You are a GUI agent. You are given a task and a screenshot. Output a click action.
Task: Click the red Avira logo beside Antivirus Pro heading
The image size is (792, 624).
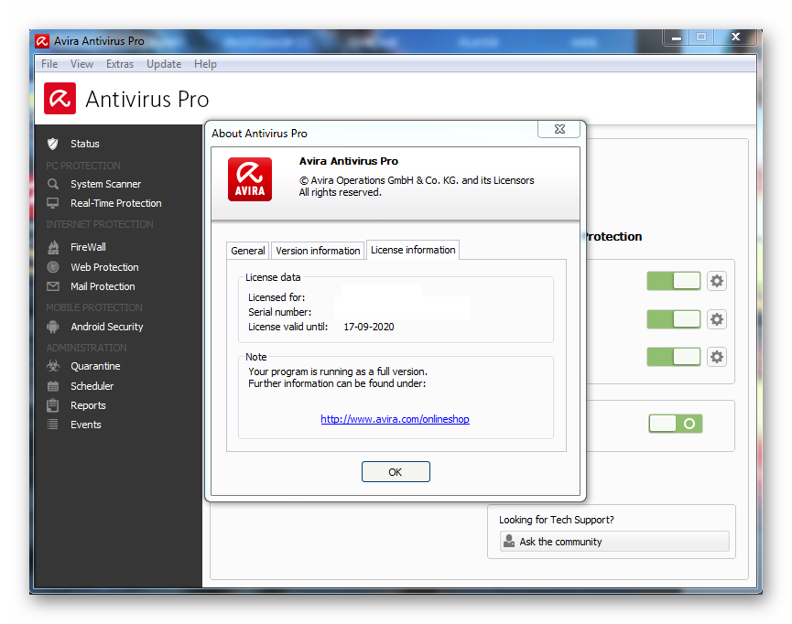[x=60, y=99]
